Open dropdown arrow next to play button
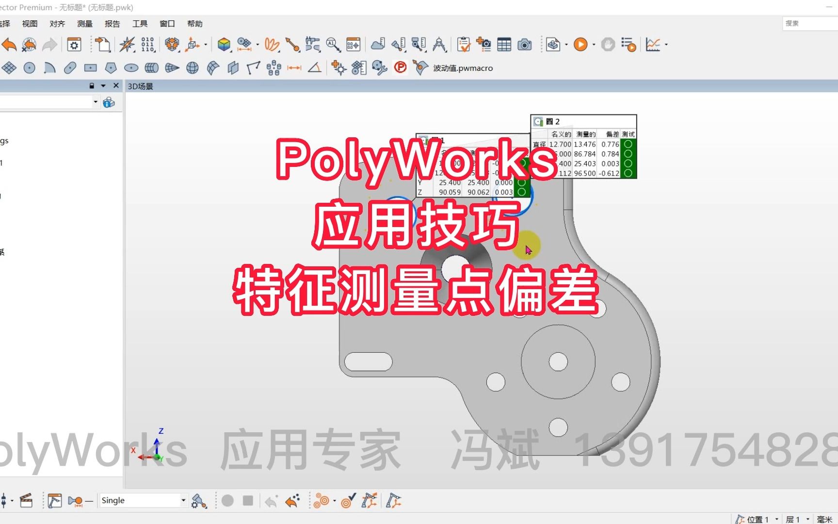838x524 pixels. [594, 45]
